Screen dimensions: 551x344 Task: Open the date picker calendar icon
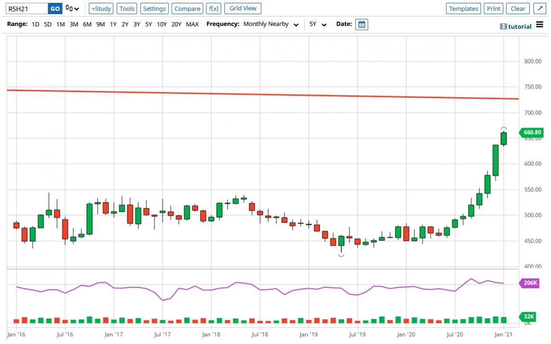362,25
